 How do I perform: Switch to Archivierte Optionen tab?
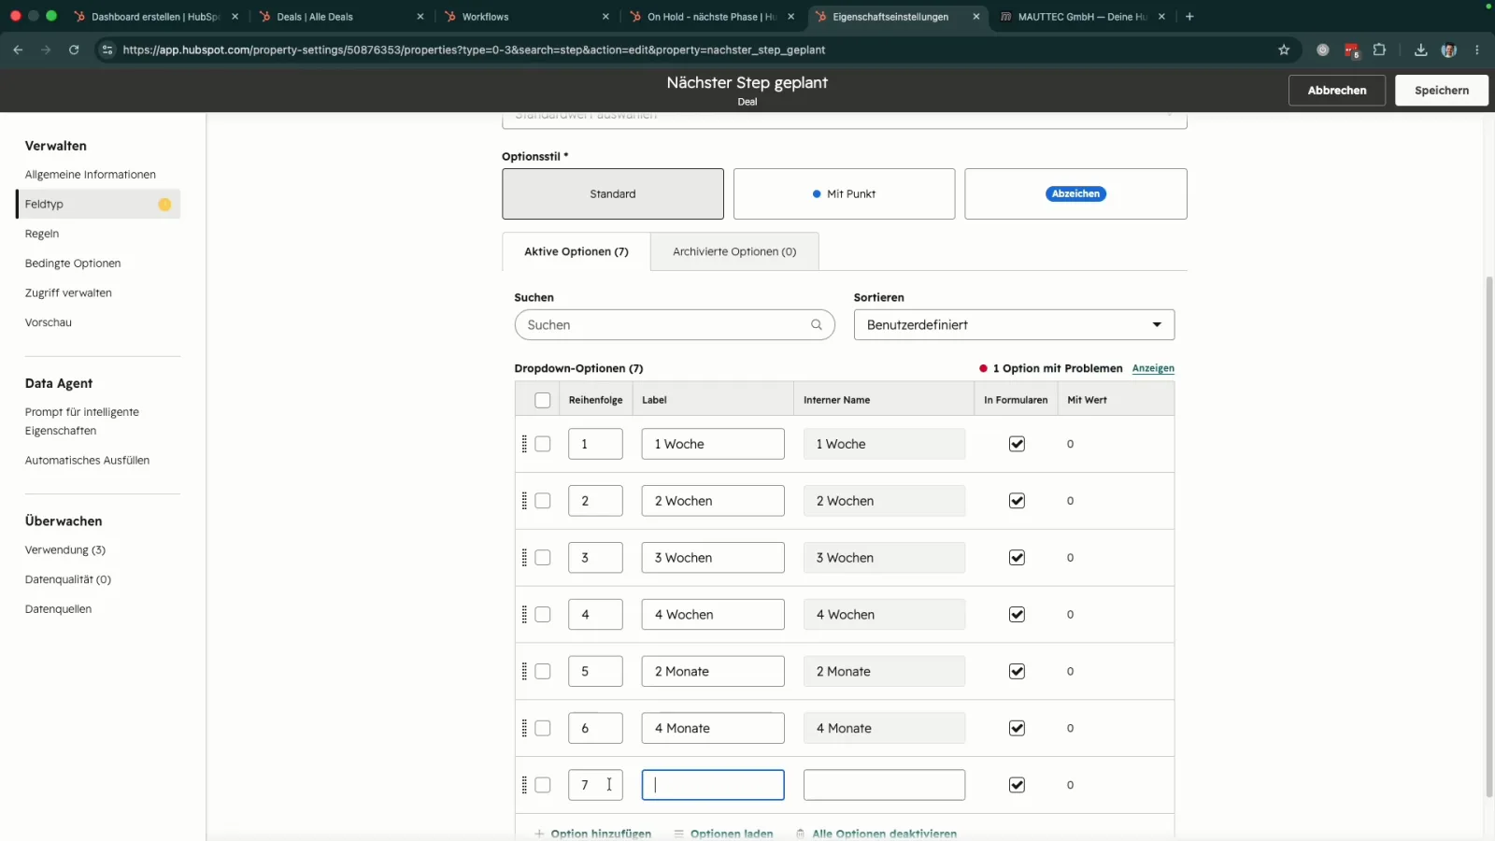[734, 251]
